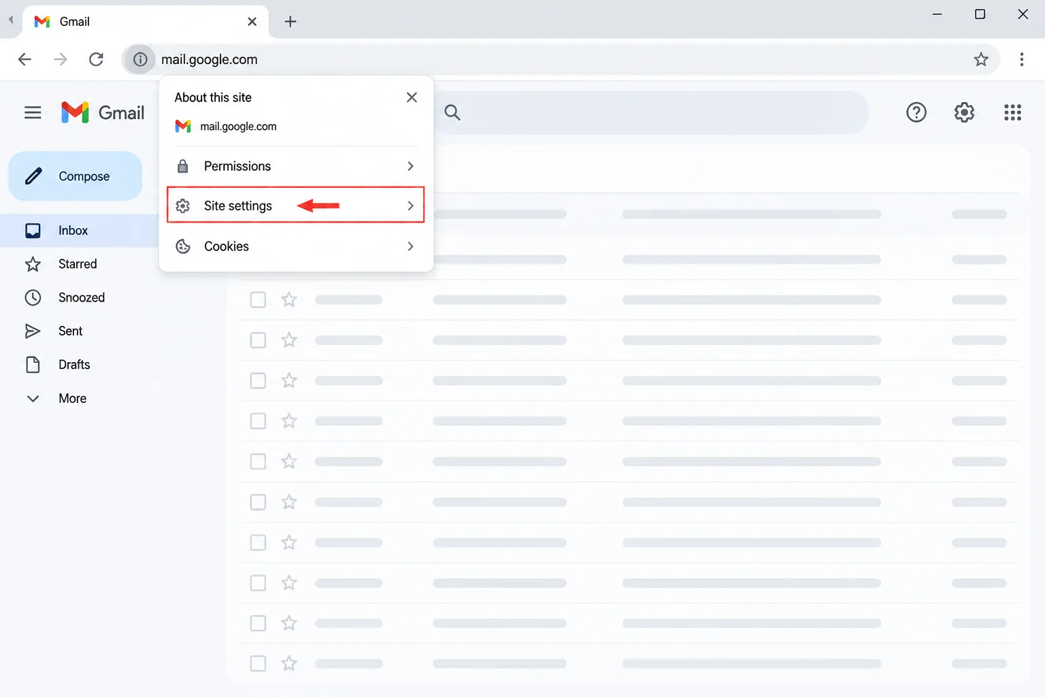The height and width of the screenshot is (697, 1045).
Task: Go back with the browser back arrow
Action: 24,59
